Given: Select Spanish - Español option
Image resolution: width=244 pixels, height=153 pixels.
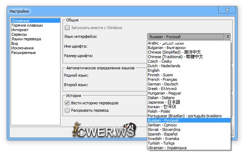Looking at the screenshot, I should pos(189,134).
